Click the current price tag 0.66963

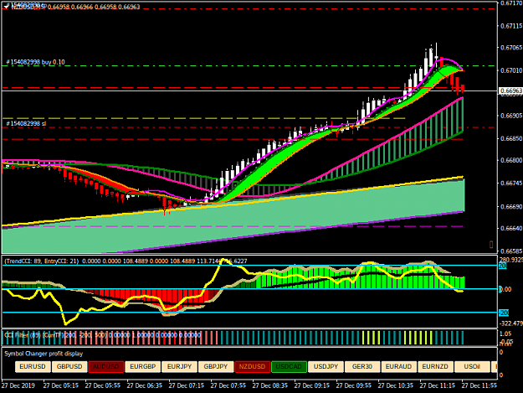pyautogui.click(x=510, y=90)
